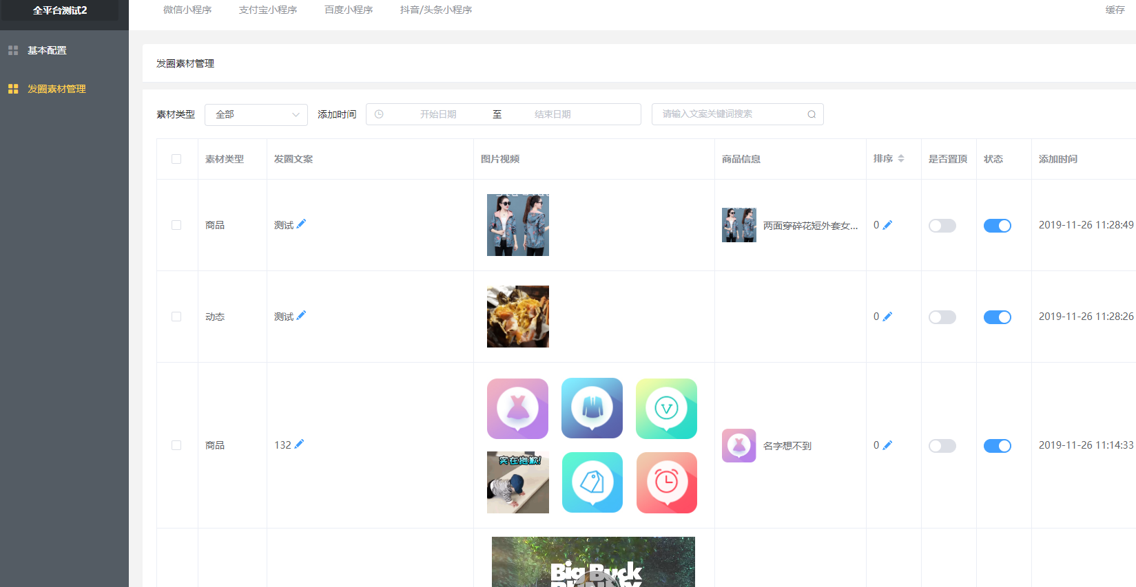Image resolution: width=1136 pixels, height=587 pixels.
Task: Click the caption text 132
Action: point(282,445)
